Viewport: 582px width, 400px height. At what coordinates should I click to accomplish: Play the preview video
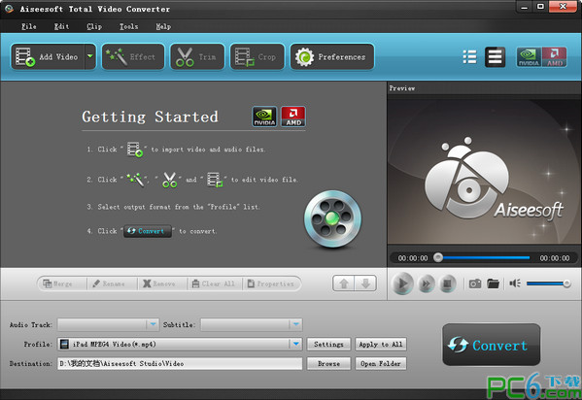[402, 283]
